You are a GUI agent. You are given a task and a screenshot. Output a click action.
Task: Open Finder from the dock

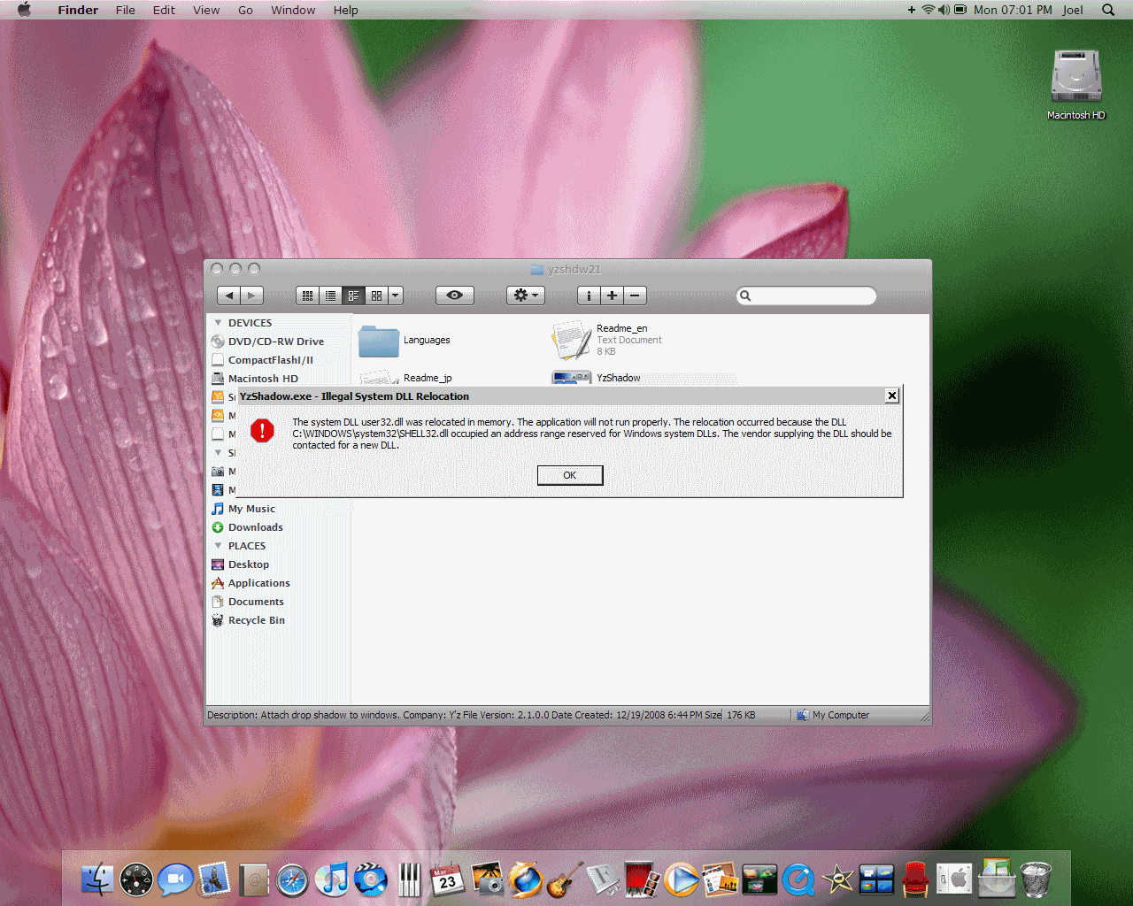pos(97,879)
